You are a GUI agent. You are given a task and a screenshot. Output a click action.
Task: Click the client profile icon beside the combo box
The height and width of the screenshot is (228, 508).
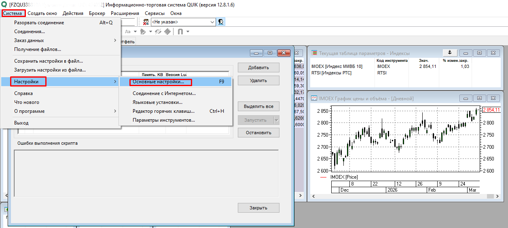coord(221,22)
